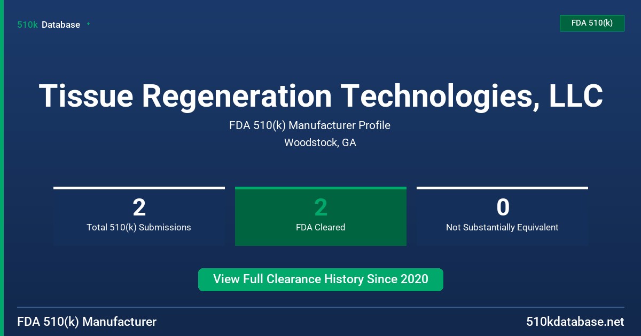Image resolution: width=641 pixels, height=336 pixels.
Task: Select the FDA Cleared card
Action: click(x=320, y=217)
